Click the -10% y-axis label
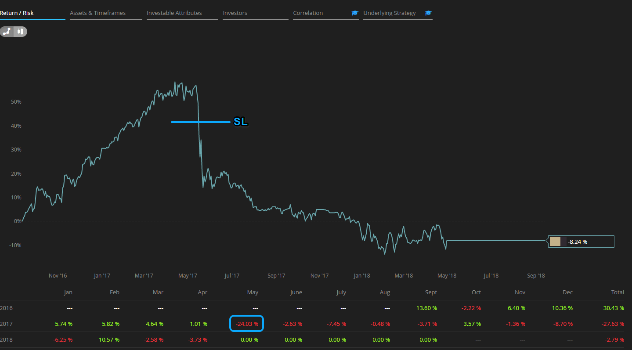632x350 pixels. click(x=15, y=245)
